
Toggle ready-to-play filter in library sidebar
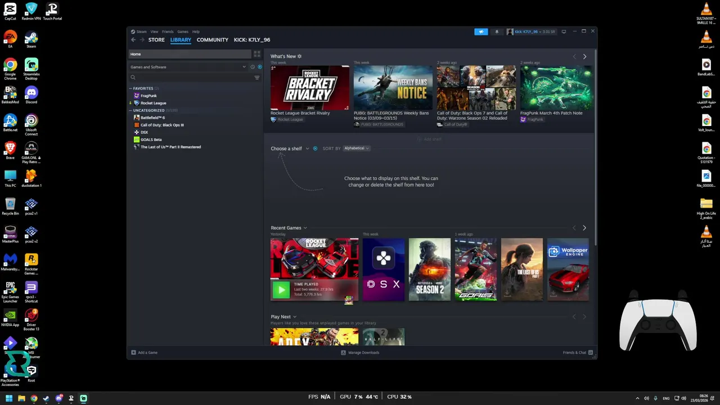click(x=259, y=67)
